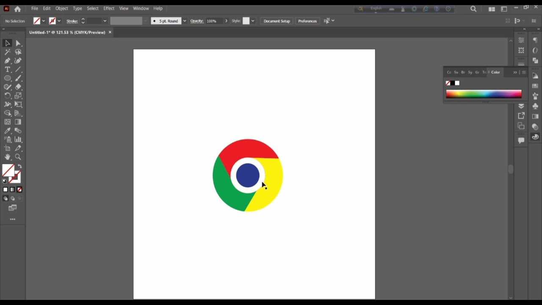This screenshot has width=542, height=305.
Task: Open the Color panel tab
Action: tap(495, 72)
